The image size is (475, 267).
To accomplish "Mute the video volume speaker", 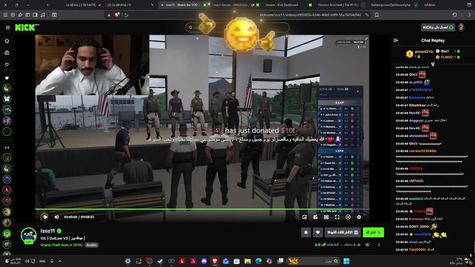I will [x=57, y=217].
